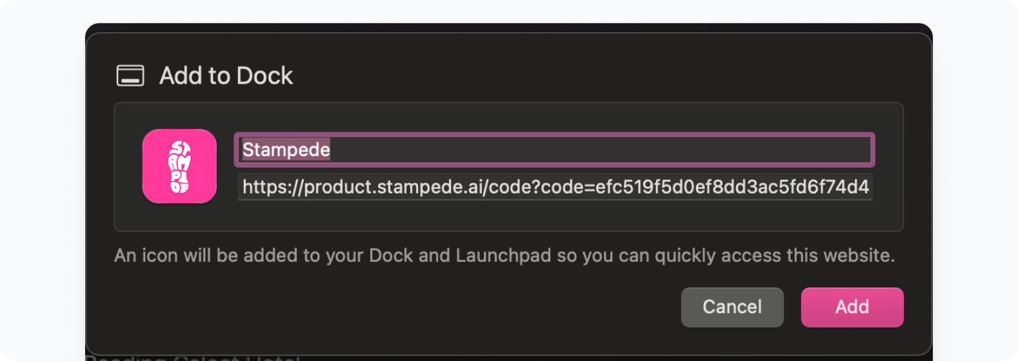
Task: Click "An icon" at the description start
Action: (x=146, y=255)
